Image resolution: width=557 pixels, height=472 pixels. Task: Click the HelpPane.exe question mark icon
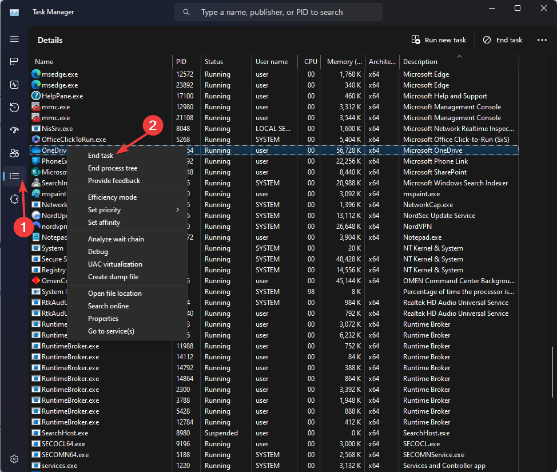pyautogui.click(x=36, y=96)
